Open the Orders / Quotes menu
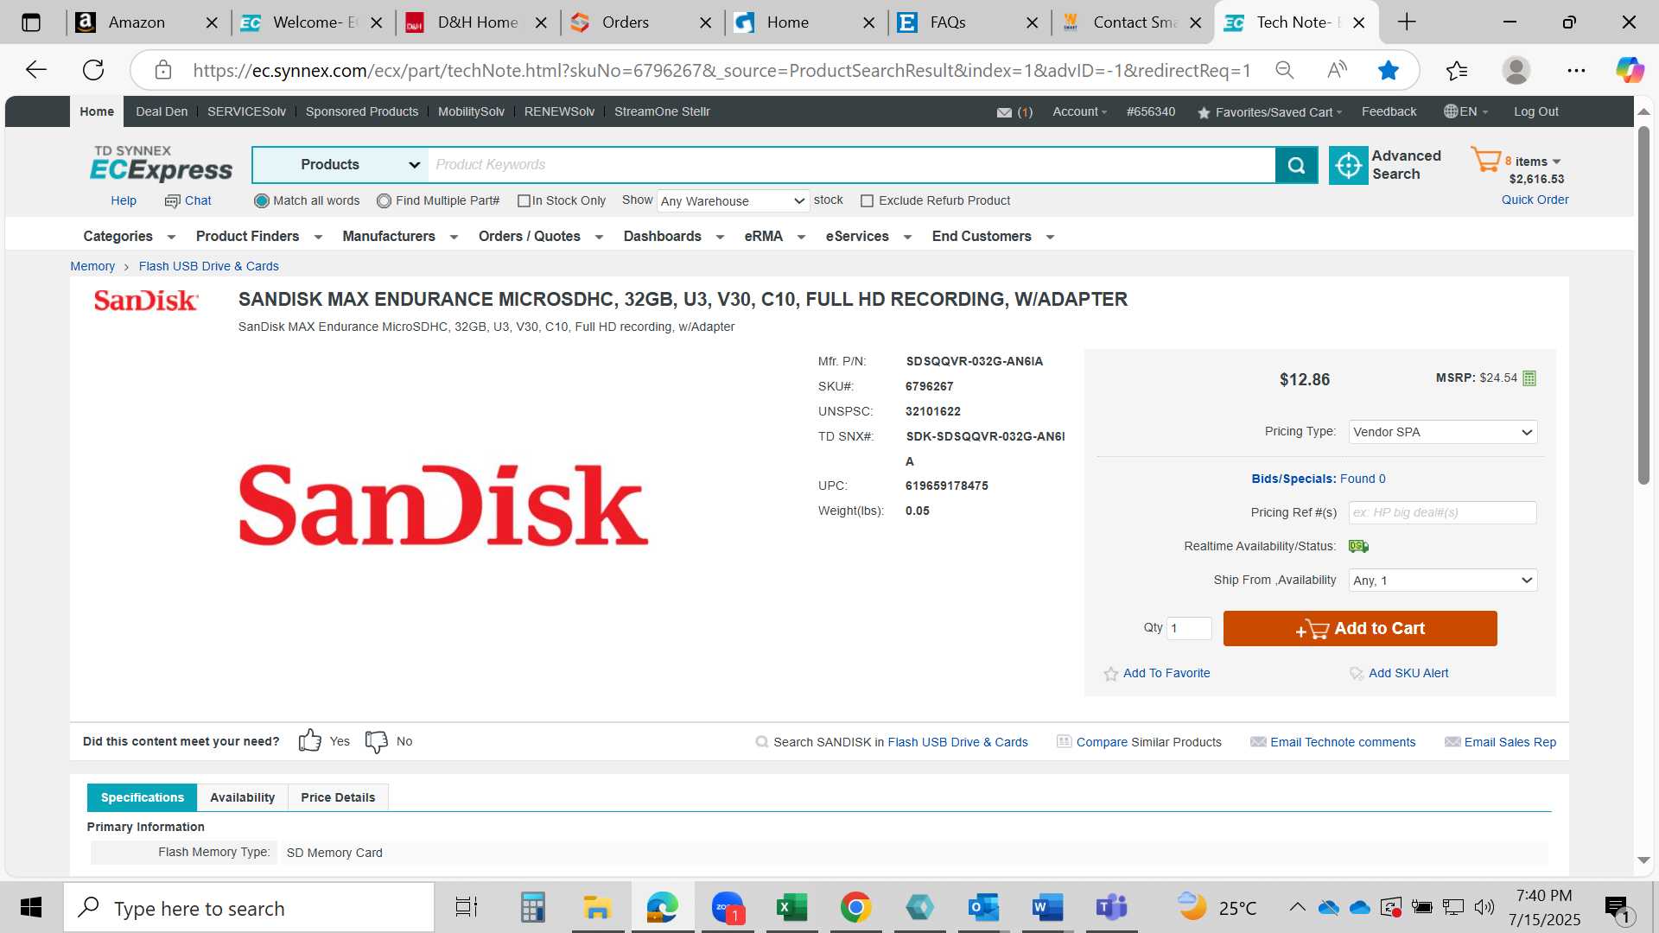Screen dimensions: 1659x933 coord(540,237)
